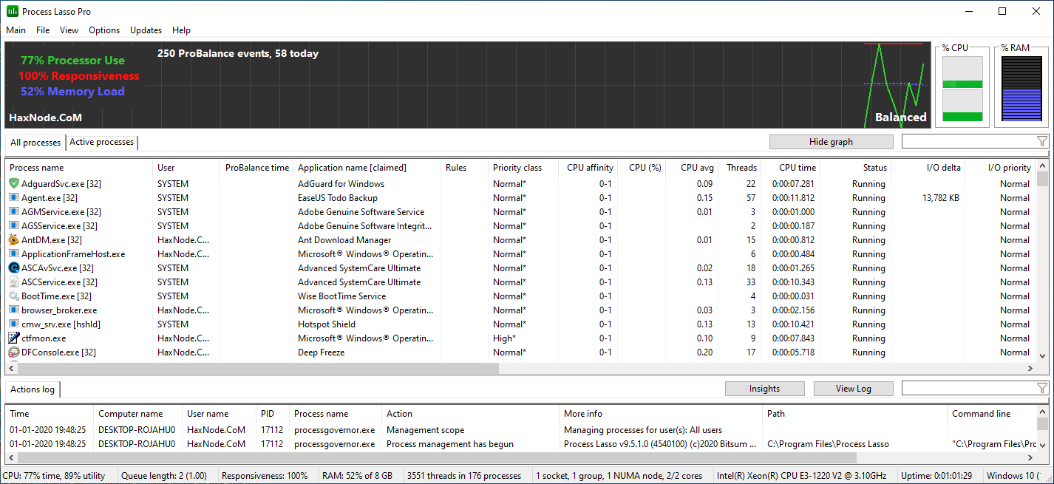Click the Insights button
Viewport: 1054px width, 484px height.
click(764, 389)
